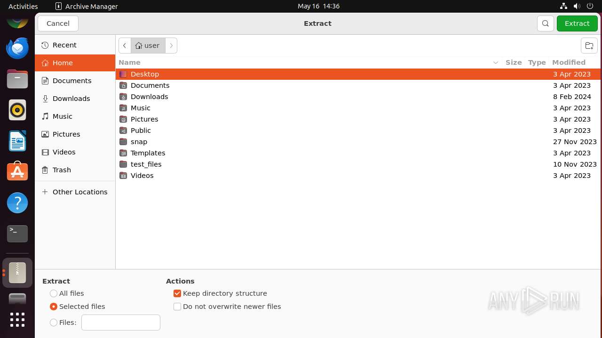Screen dimensions: 602x338
Task: Go to Downloads in the sidebar
Action: [x=75, y=99]
